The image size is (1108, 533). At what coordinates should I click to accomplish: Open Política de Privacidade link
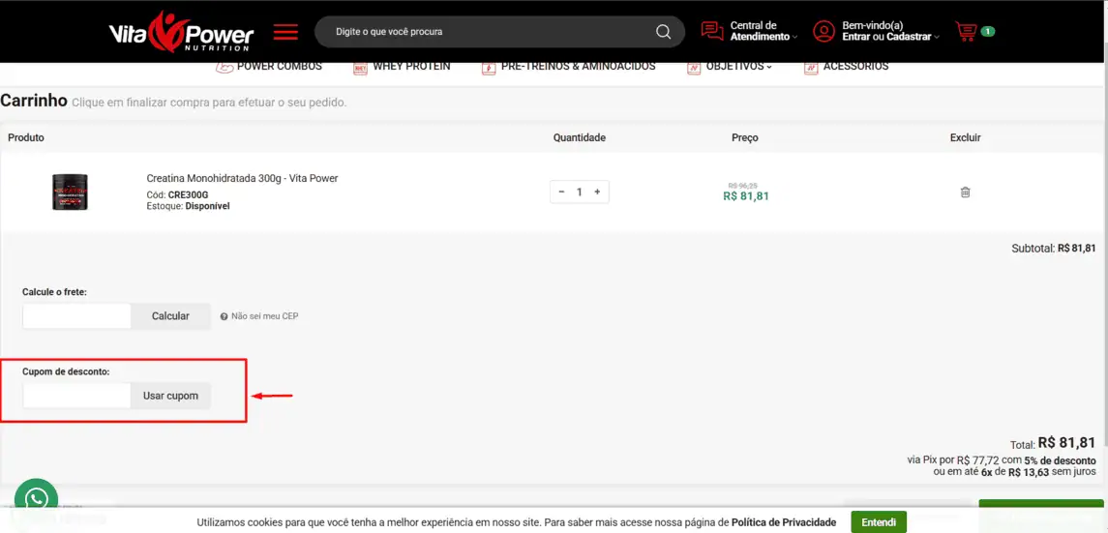coord(784,522)
